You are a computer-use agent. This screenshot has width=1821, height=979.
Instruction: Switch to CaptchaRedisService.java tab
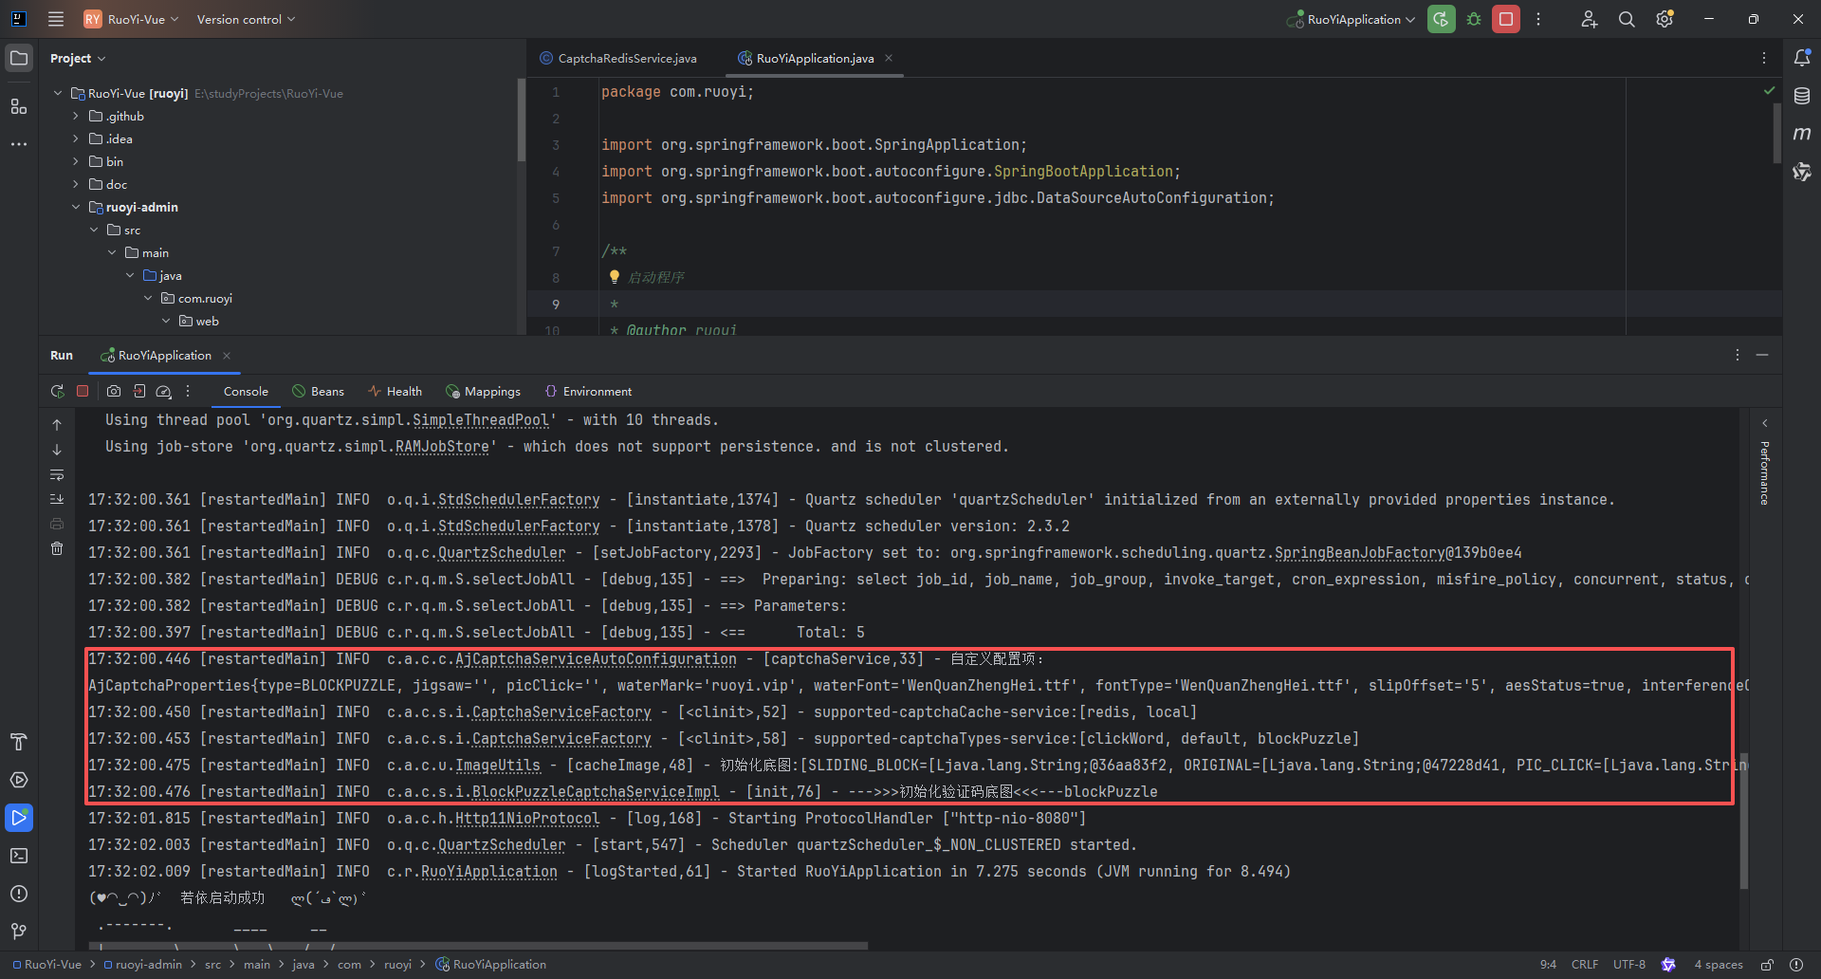[x=618, y=58]
